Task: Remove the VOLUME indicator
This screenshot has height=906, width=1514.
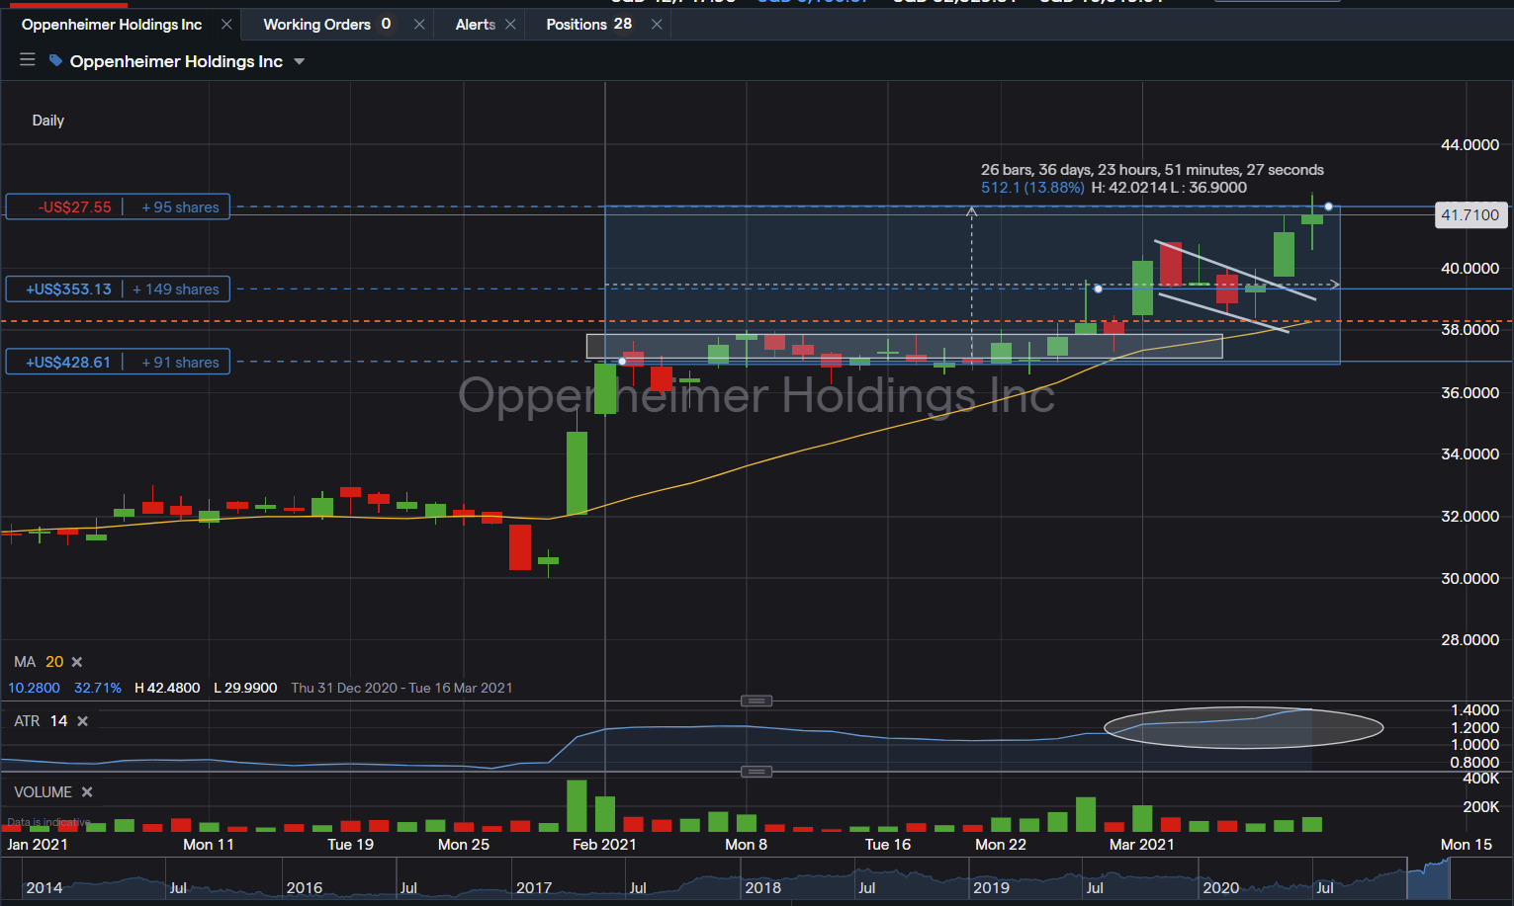Action: point(87,792)
